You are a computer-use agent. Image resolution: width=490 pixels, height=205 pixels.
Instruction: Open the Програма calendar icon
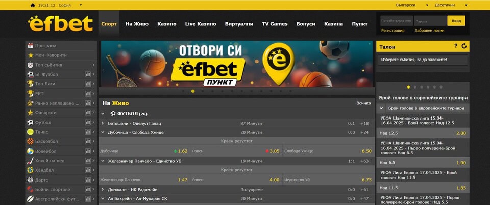[30, 45]
